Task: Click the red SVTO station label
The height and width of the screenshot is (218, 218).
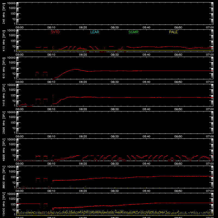Action: coord(55,32)
